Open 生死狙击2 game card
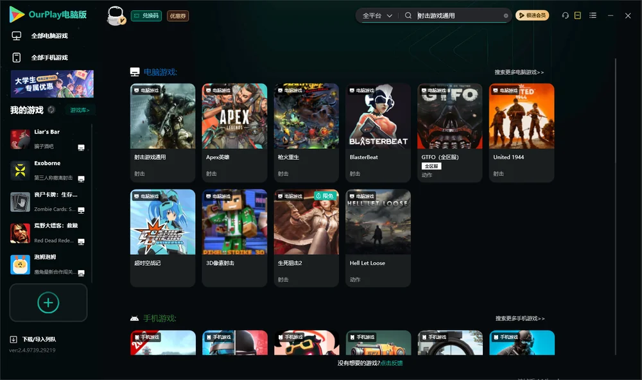642x380 pixels. (x=306, y=238)
